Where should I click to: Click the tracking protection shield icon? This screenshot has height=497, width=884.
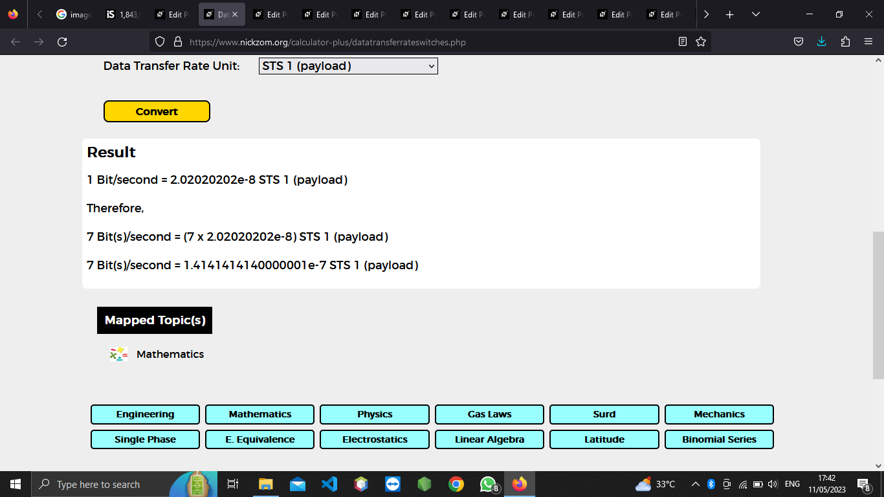(x=160, y=42)
